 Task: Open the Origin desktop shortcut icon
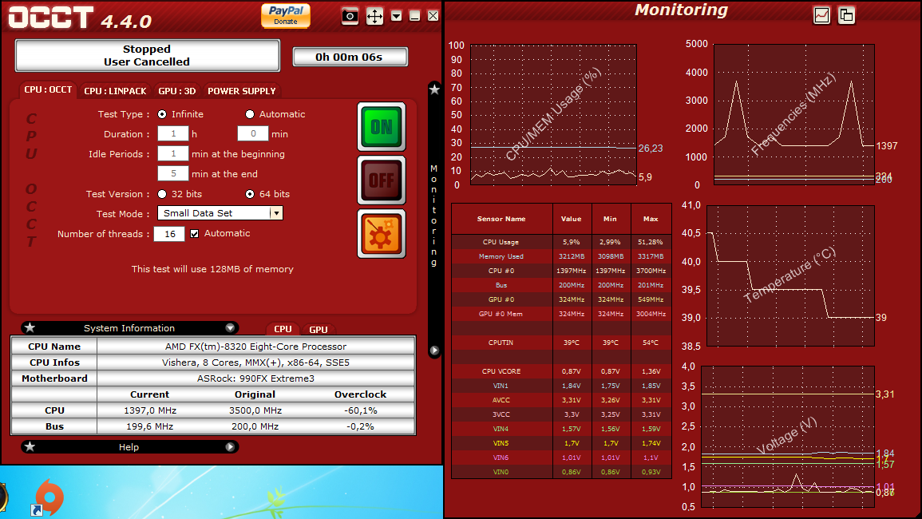(47, 497)
